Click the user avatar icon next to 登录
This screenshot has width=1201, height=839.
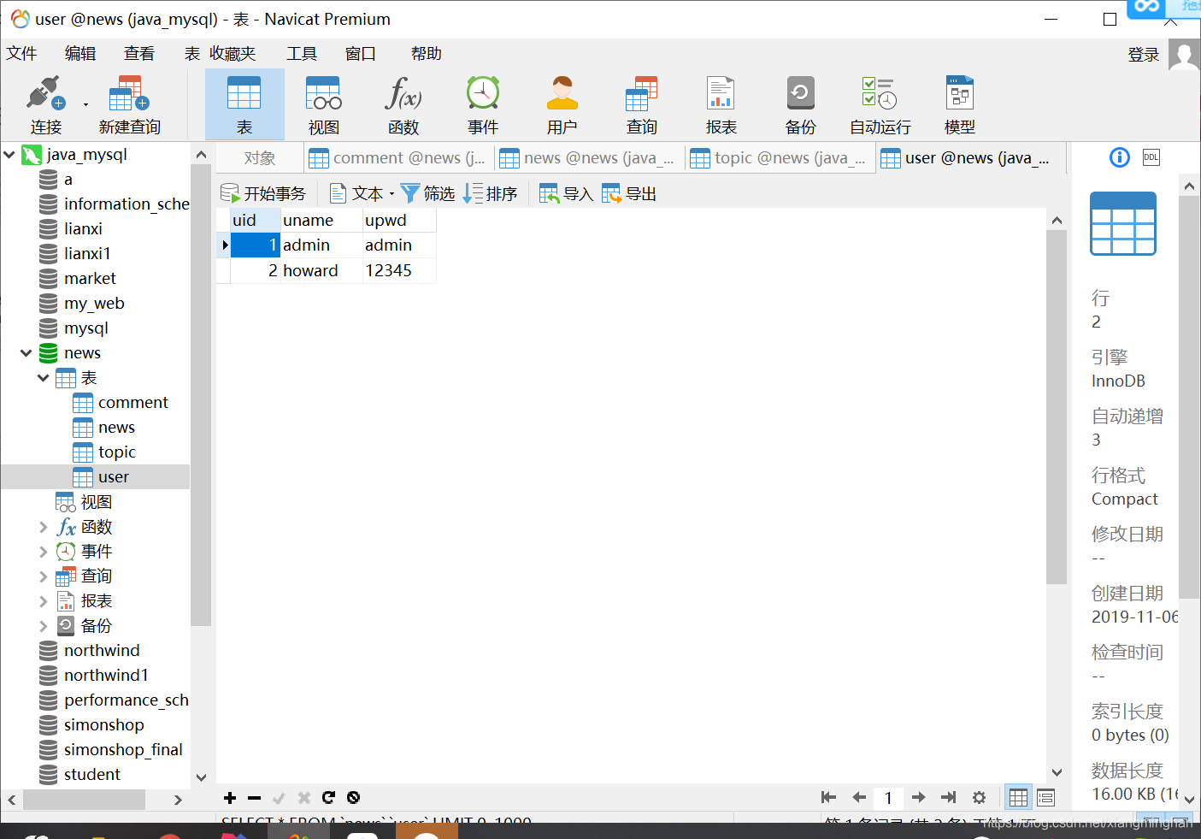(x=1184, y=56)
